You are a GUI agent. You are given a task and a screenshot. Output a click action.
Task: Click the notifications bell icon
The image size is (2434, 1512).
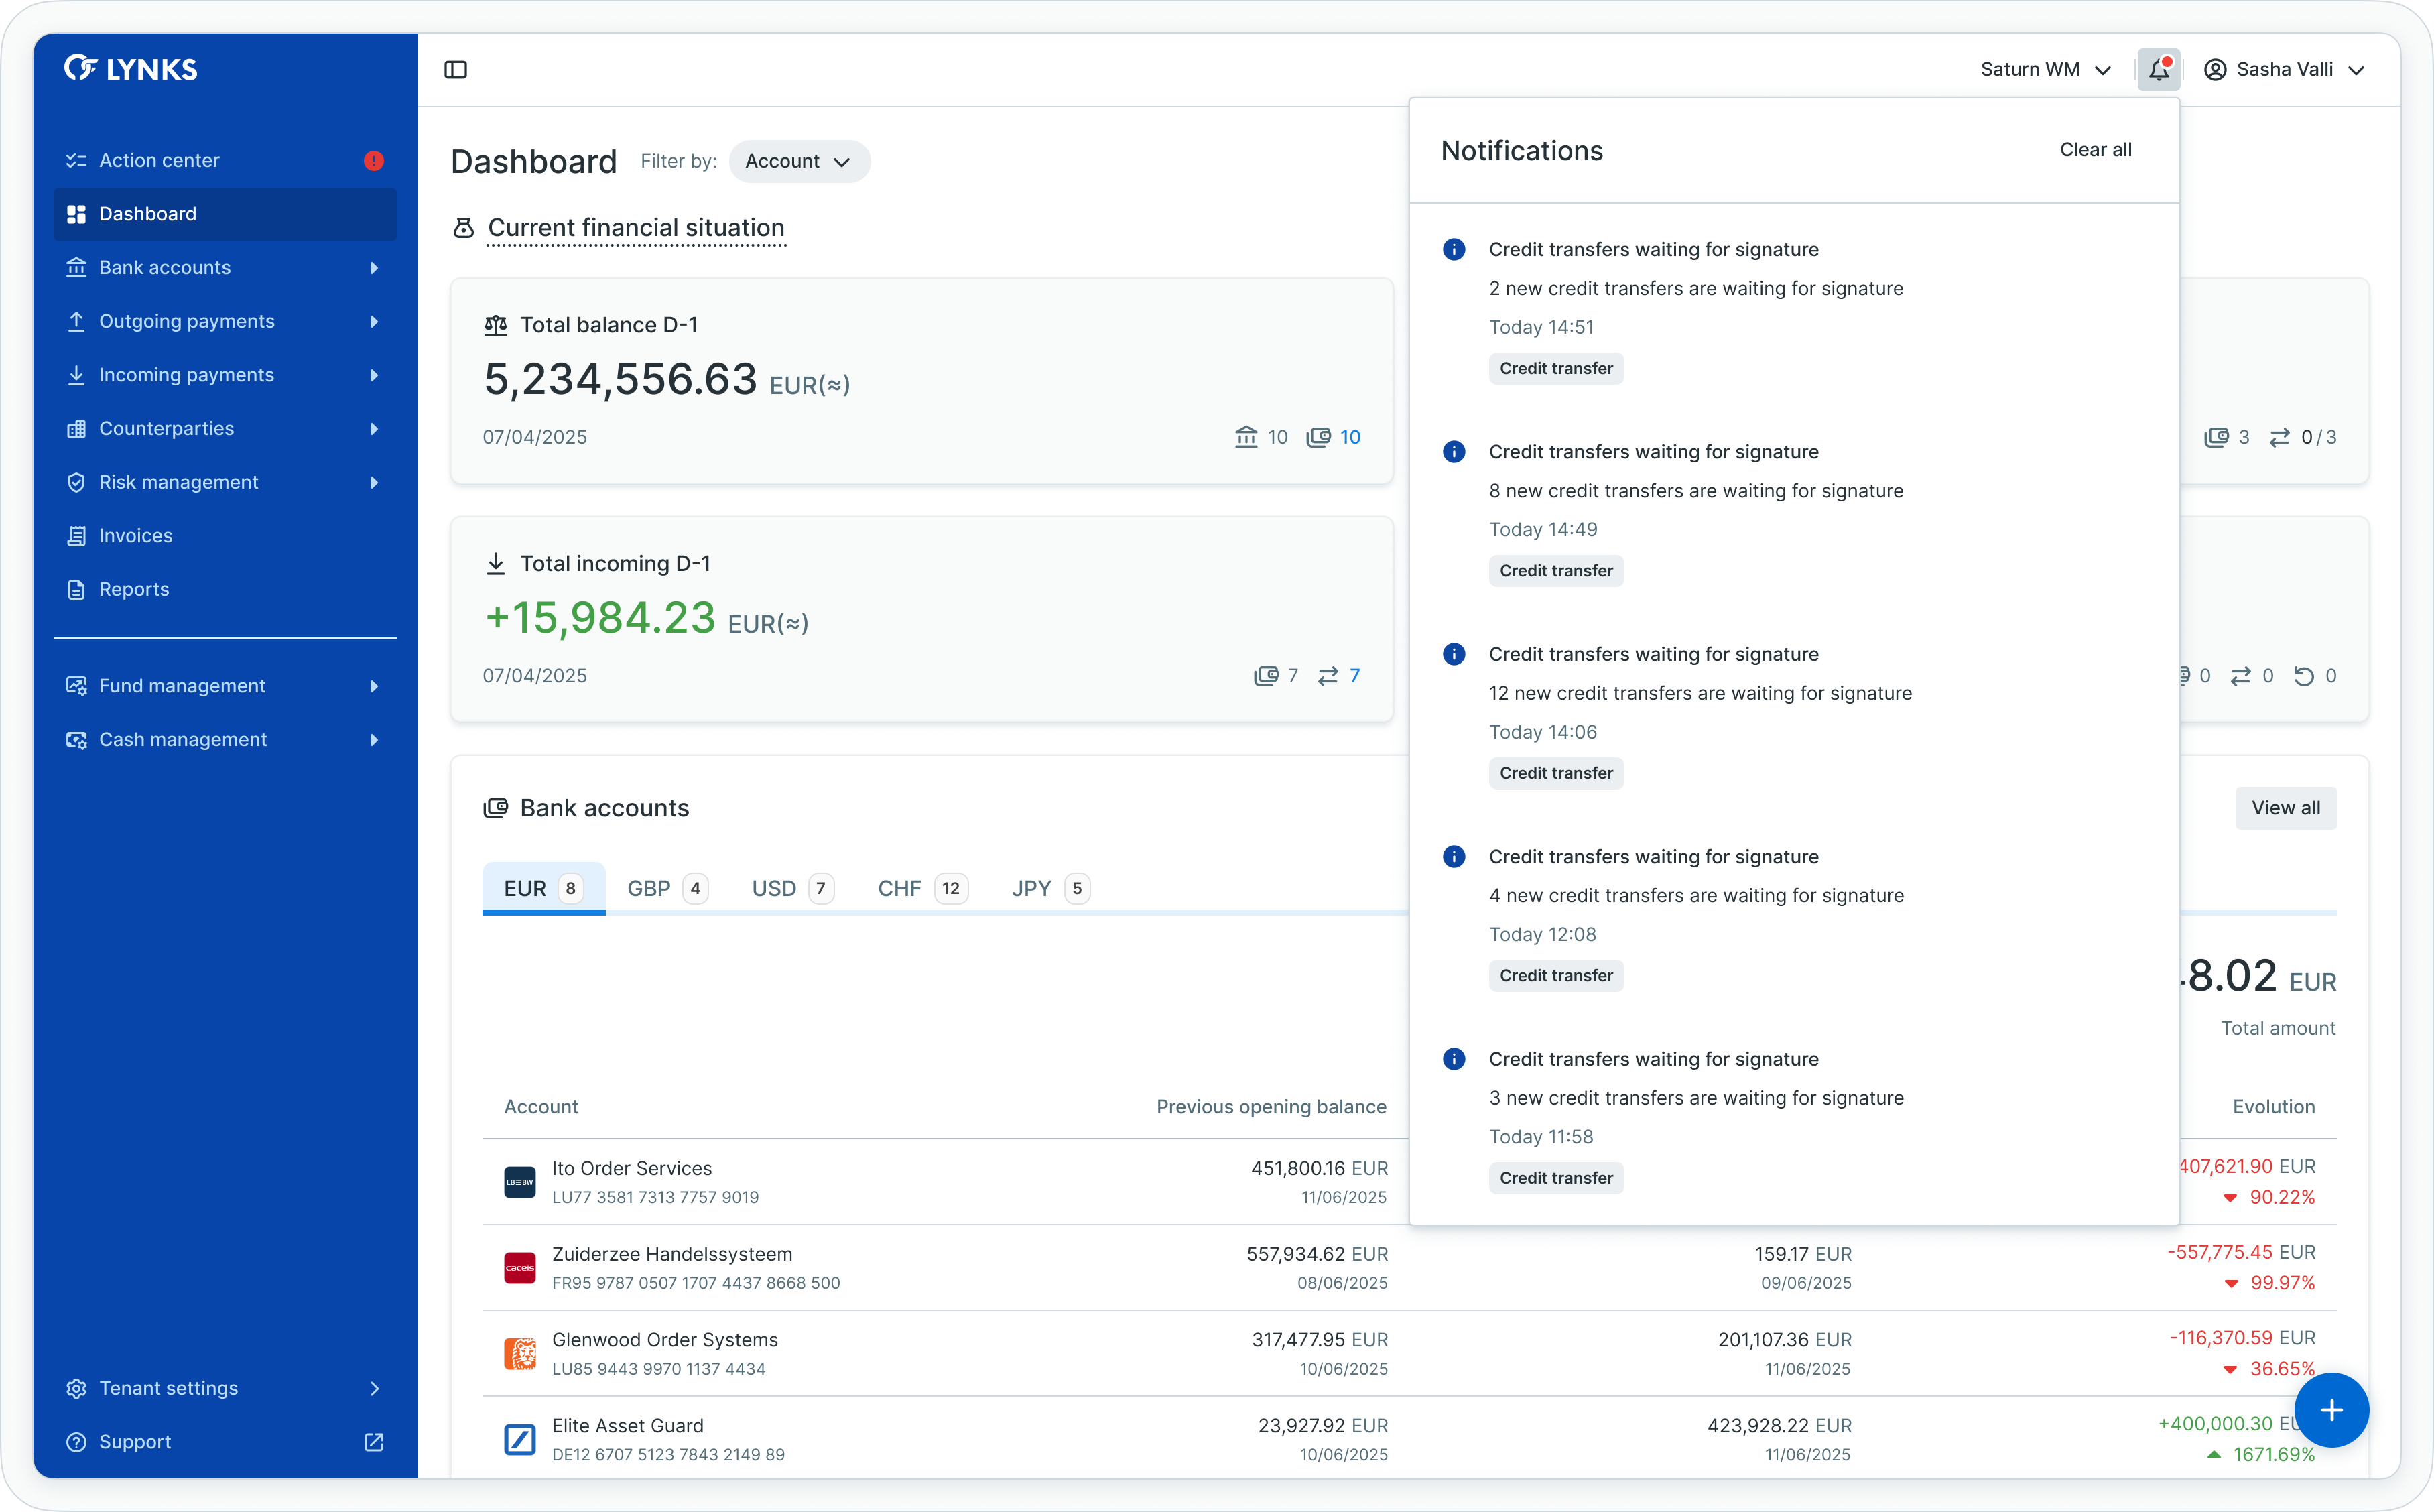[2158, 70]
